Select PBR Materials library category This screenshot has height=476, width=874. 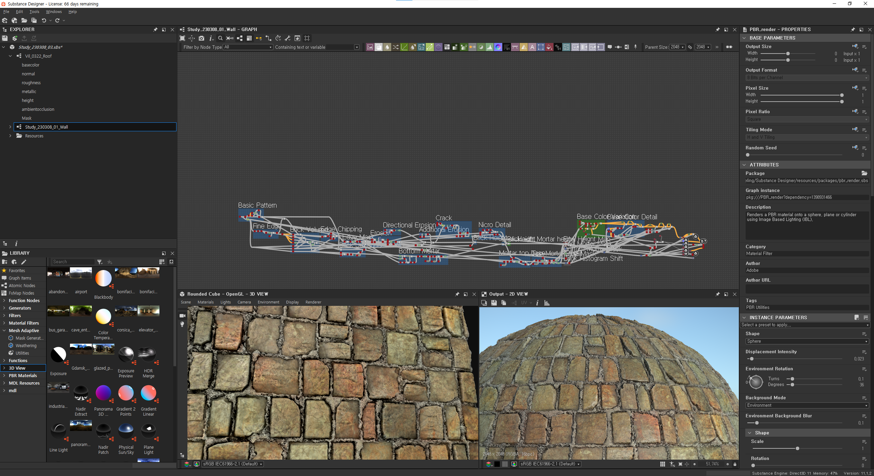pyautogui.click(x=23, y=376)
